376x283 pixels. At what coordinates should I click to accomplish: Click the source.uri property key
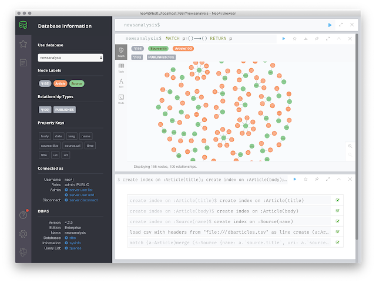click(x=72, y=146)
